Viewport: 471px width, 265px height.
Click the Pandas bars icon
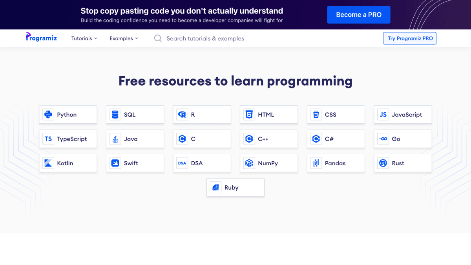click(316, 163)
